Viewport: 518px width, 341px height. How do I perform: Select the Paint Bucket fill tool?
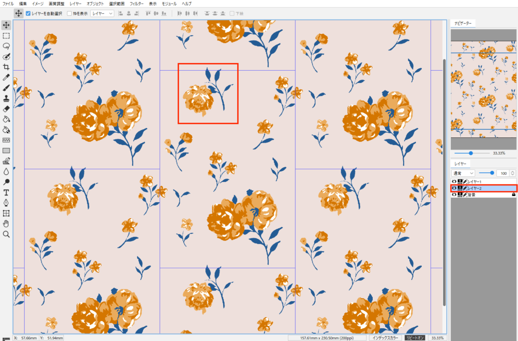pyautogui.click(x=6, y=119)
